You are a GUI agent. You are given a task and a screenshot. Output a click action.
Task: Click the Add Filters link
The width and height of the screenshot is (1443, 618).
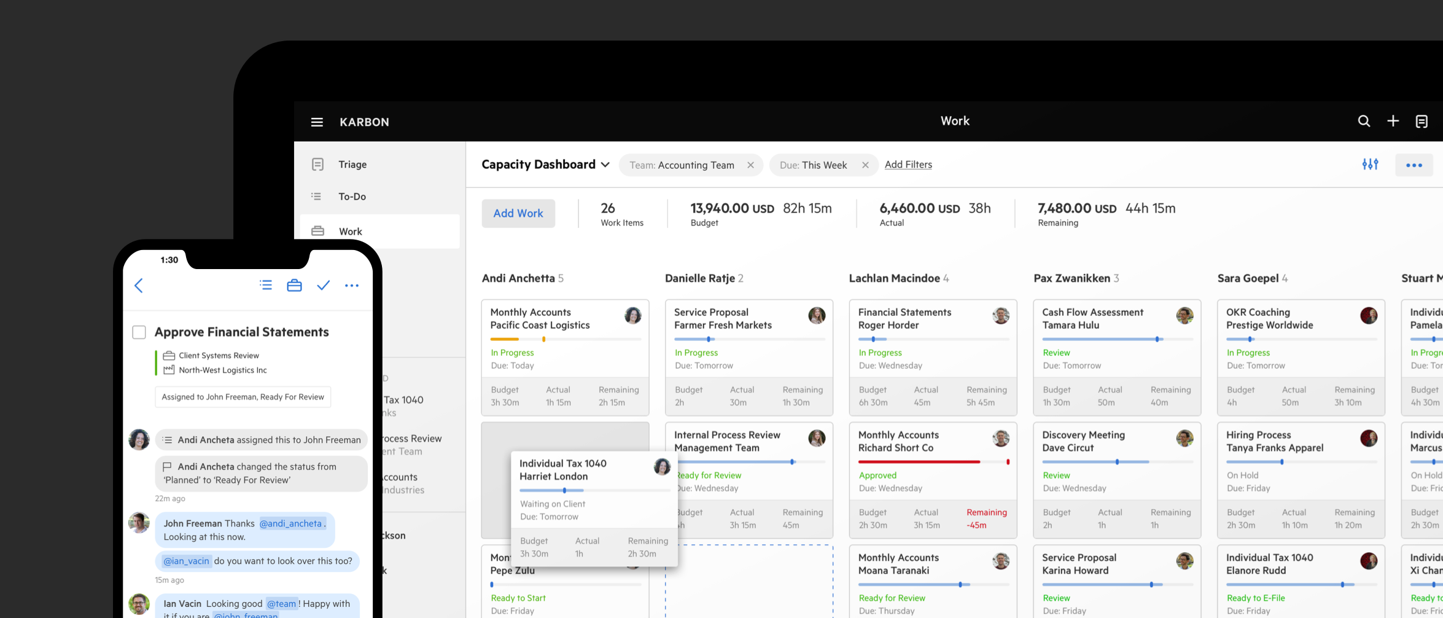coord(908,164)
